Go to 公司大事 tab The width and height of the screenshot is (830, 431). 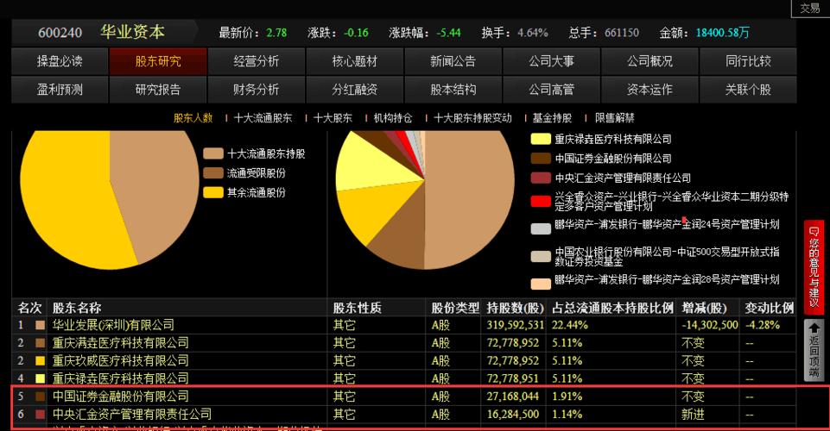point(552,61)
